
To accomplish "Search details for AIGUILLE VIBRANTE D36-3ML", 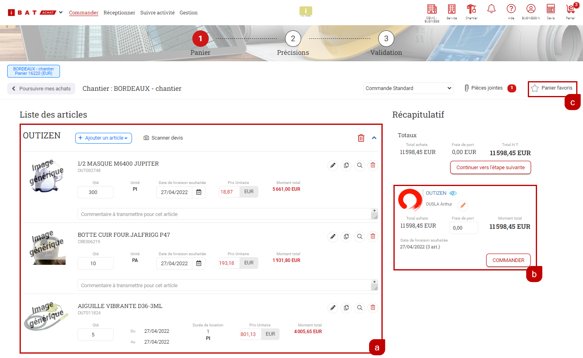I will pos(360,308).
